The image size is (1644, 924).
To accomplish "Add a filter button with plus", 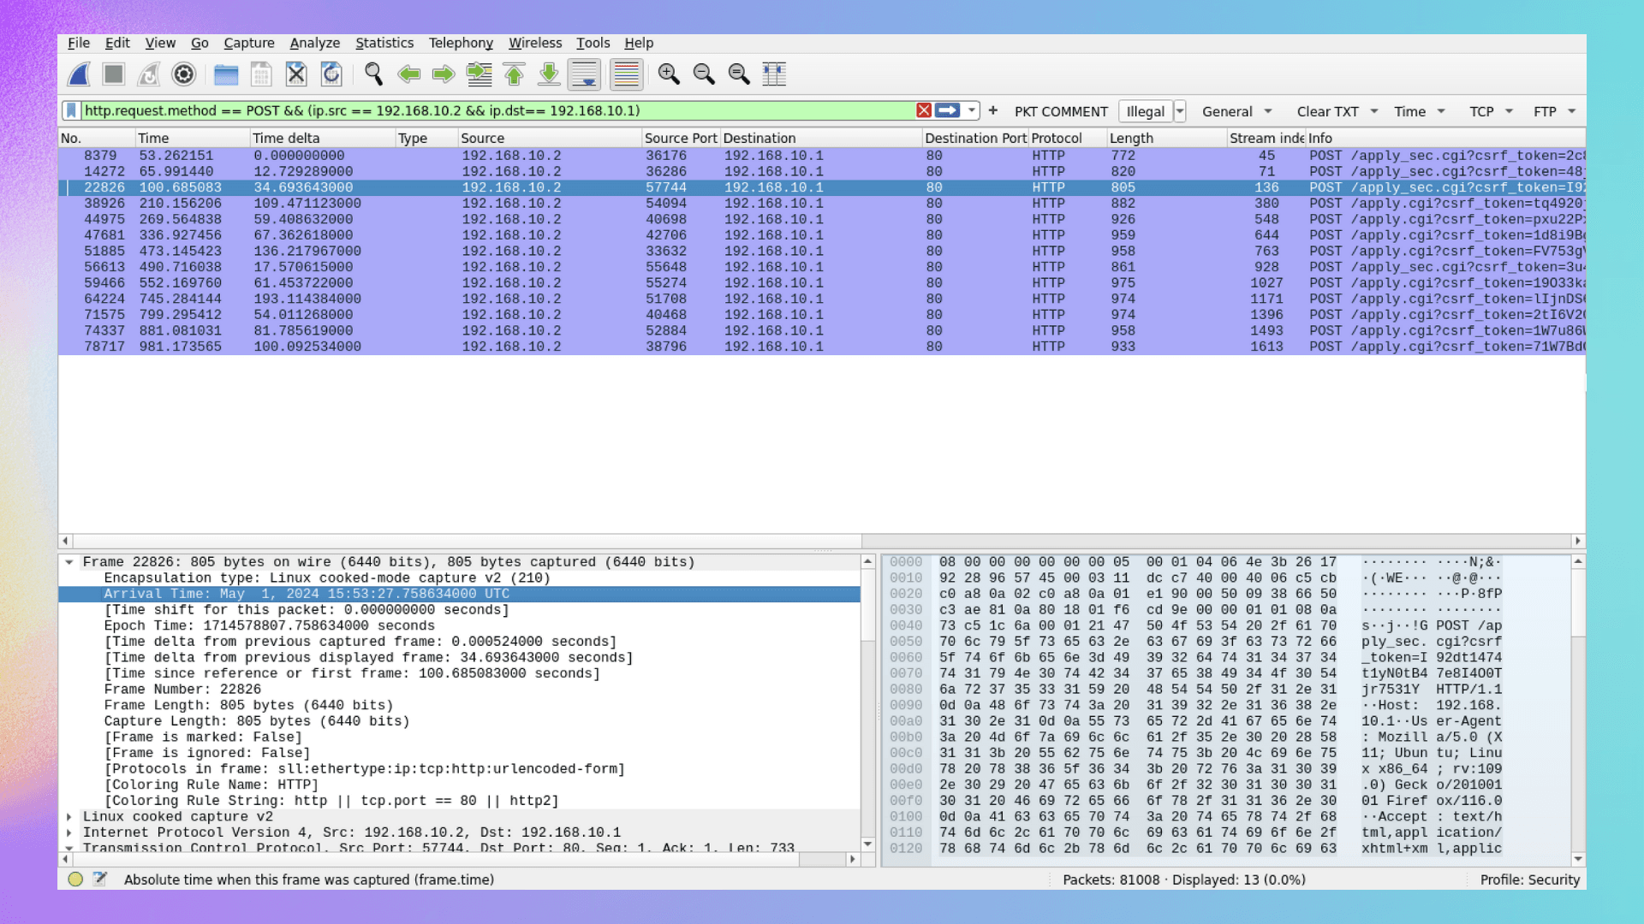I will click(993, 110).
